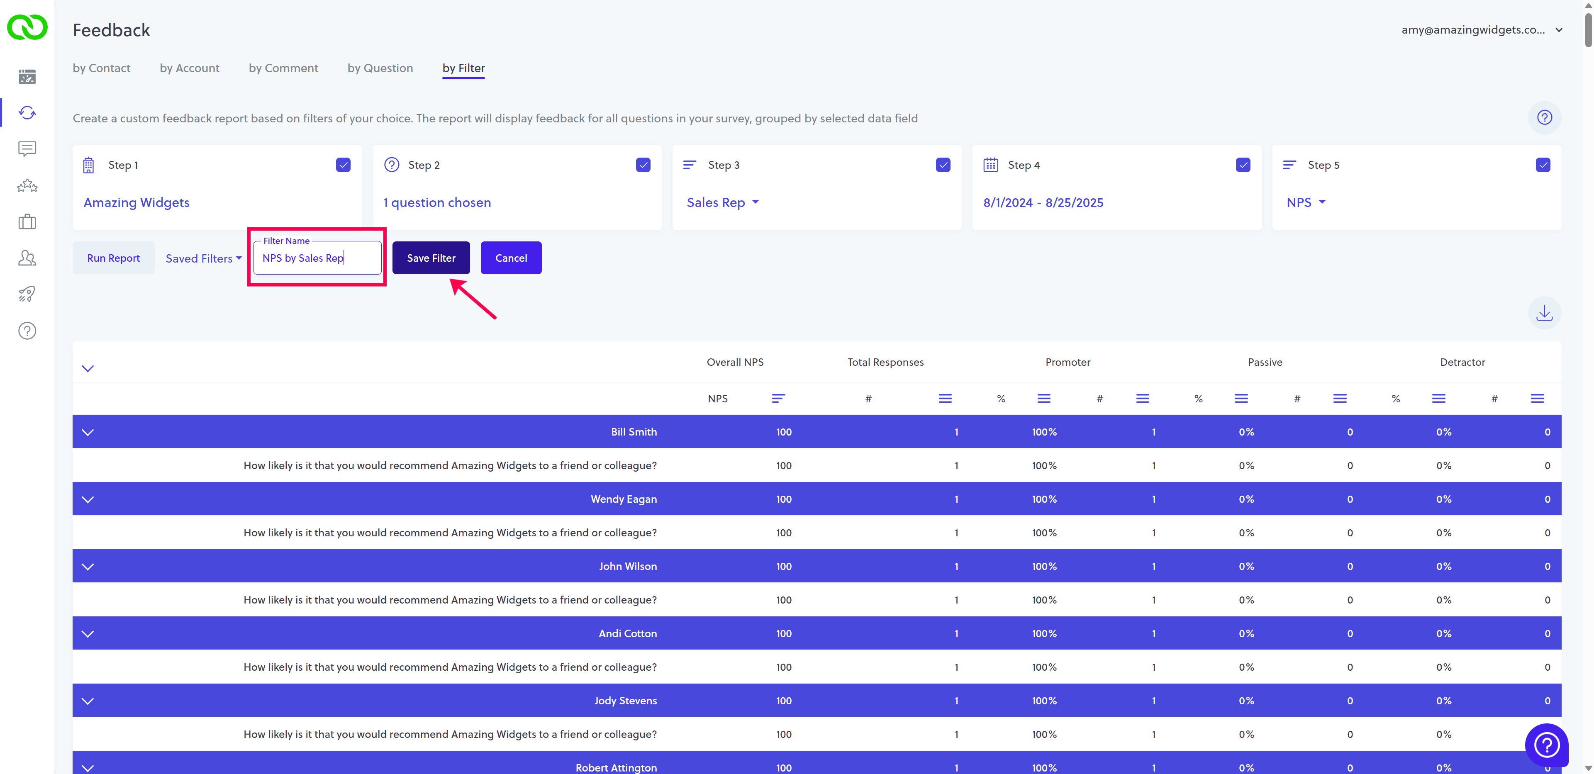Click Detractor # column menu icon
Image resolution: width=1594 pixels, height=774 pixels.
tap(1538, 399)
